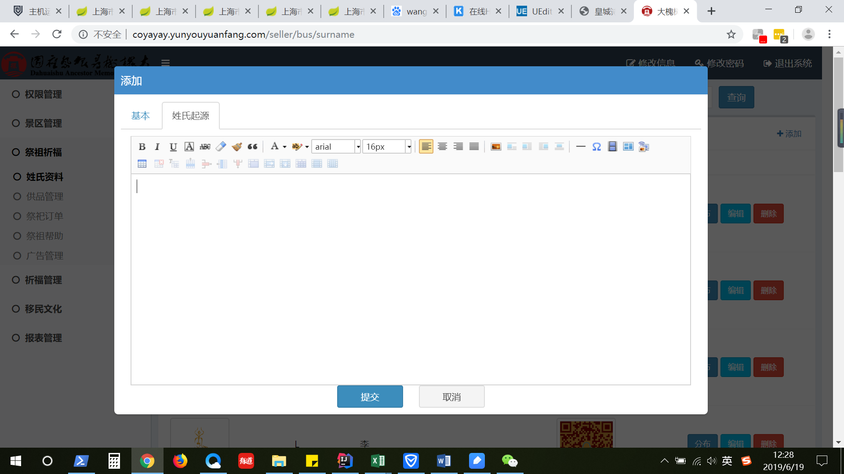Switch to the 基本 tab
This screenshot has height=474, width=844.
point(141,115)
